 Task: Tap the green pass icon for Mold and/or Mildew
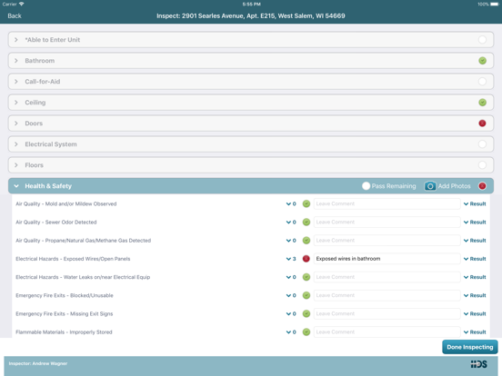306,203
